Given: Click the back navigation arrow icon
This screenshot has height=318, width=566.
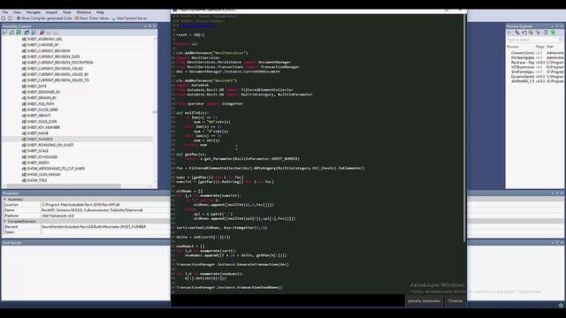Looking at the screenshot, I should tap(4, 18).
